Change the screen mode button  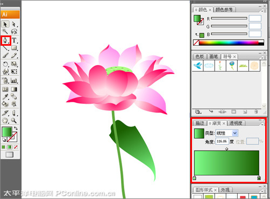pos(10,154)
